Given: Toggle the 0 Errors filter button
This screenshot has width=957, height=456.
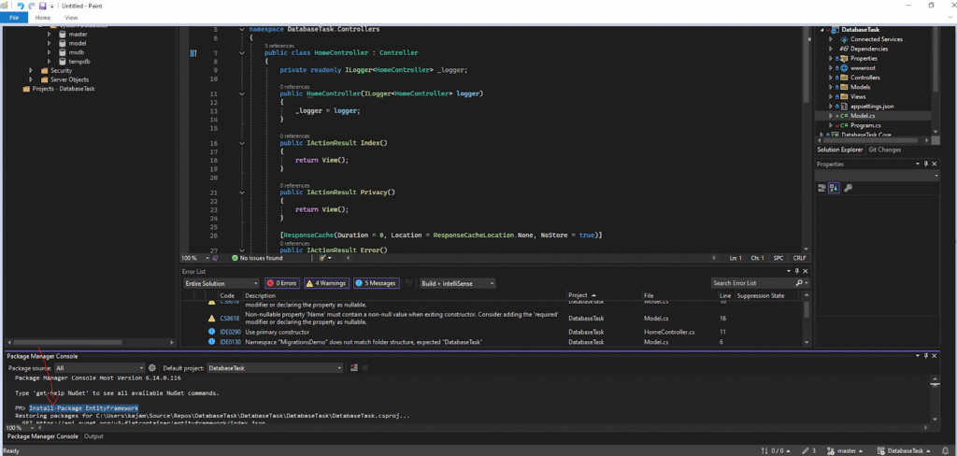Looking at the screenshot, I should pos(283,283).
